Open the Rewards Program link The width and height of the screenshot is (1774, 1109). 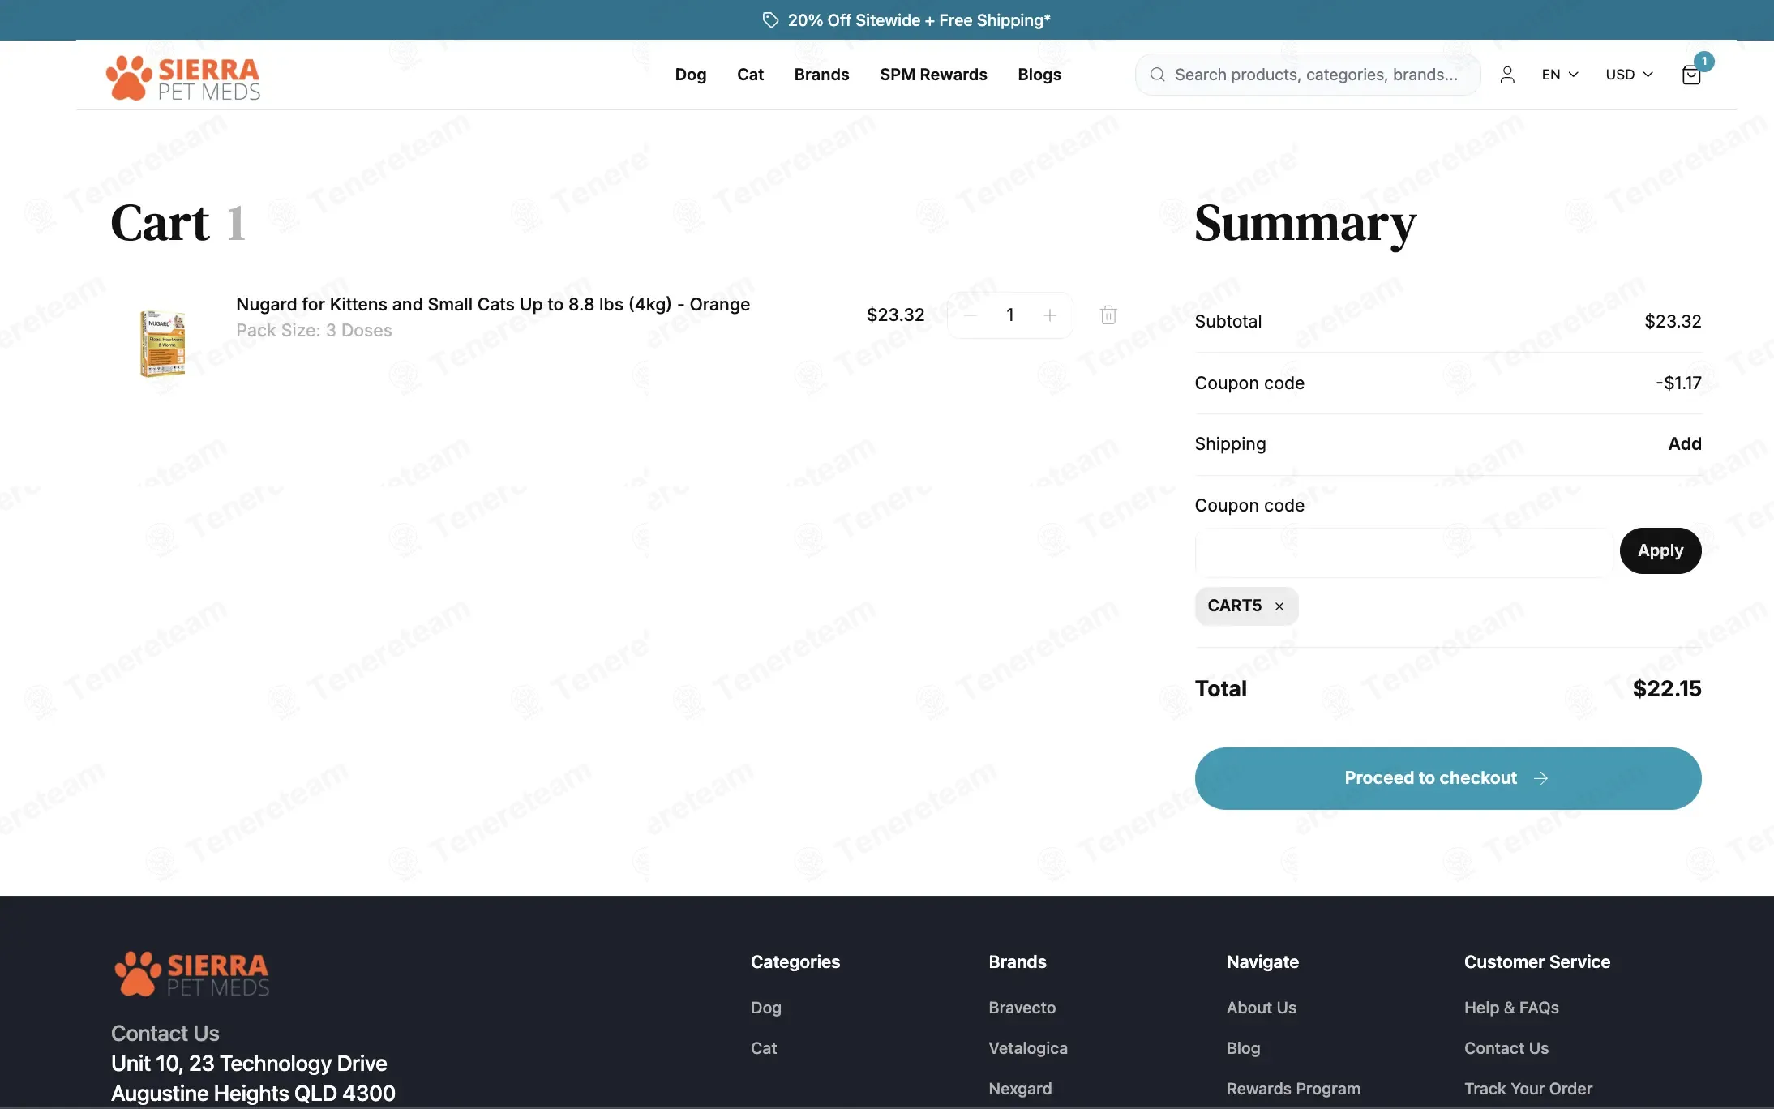point(1294,1089)
